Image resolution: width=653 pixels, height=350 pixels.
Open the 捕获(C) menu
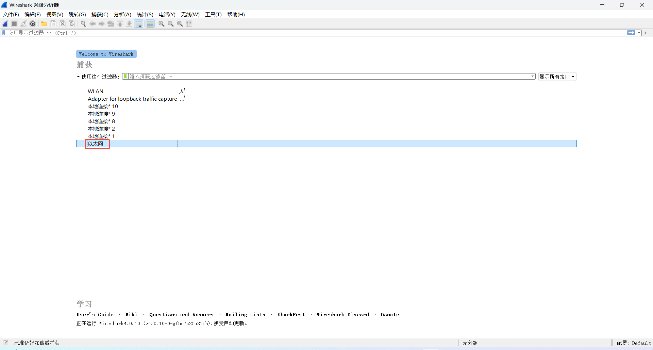click(x=100, y=15)
